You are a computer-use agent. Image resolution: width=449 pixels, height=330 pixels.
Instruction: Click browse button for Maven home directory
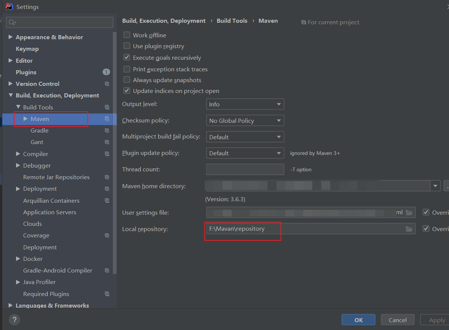coord(446,186)
